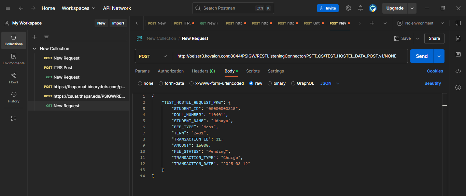Open the Environments sidebar panel
The width and height of the screenshot is (466, 196).
(x=14, y=59)
